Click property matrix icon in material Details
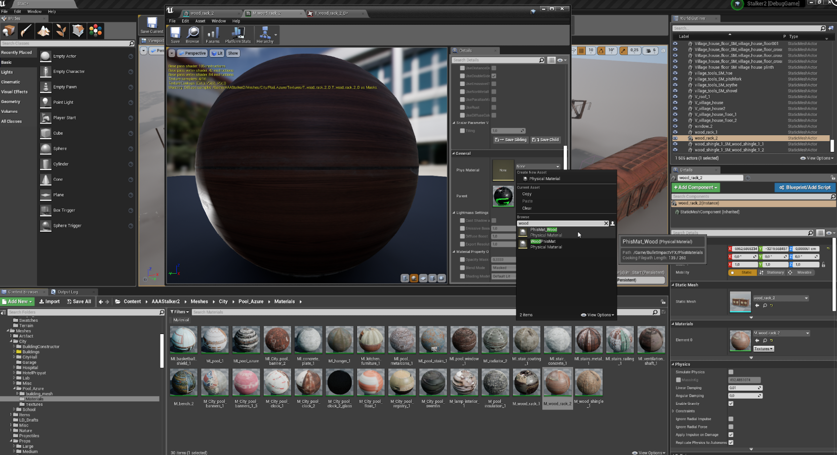Viewport: 837px width, 455px height. (551, 60)
